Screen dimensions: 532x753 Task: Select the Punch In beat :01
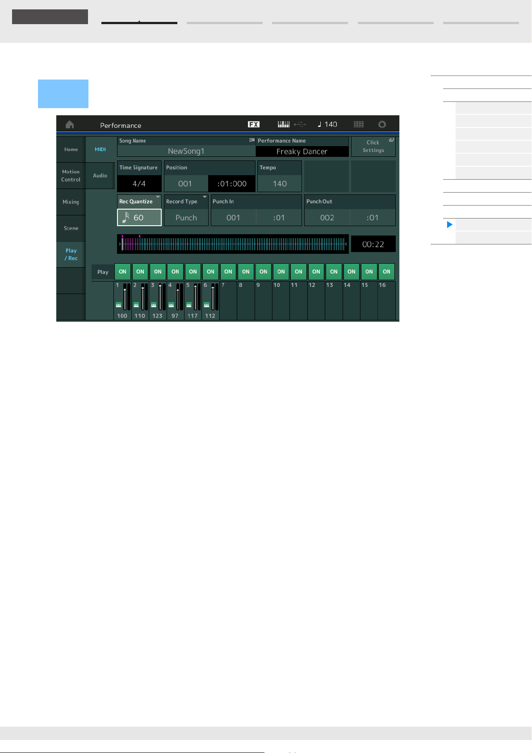click(x=279, y=218)
